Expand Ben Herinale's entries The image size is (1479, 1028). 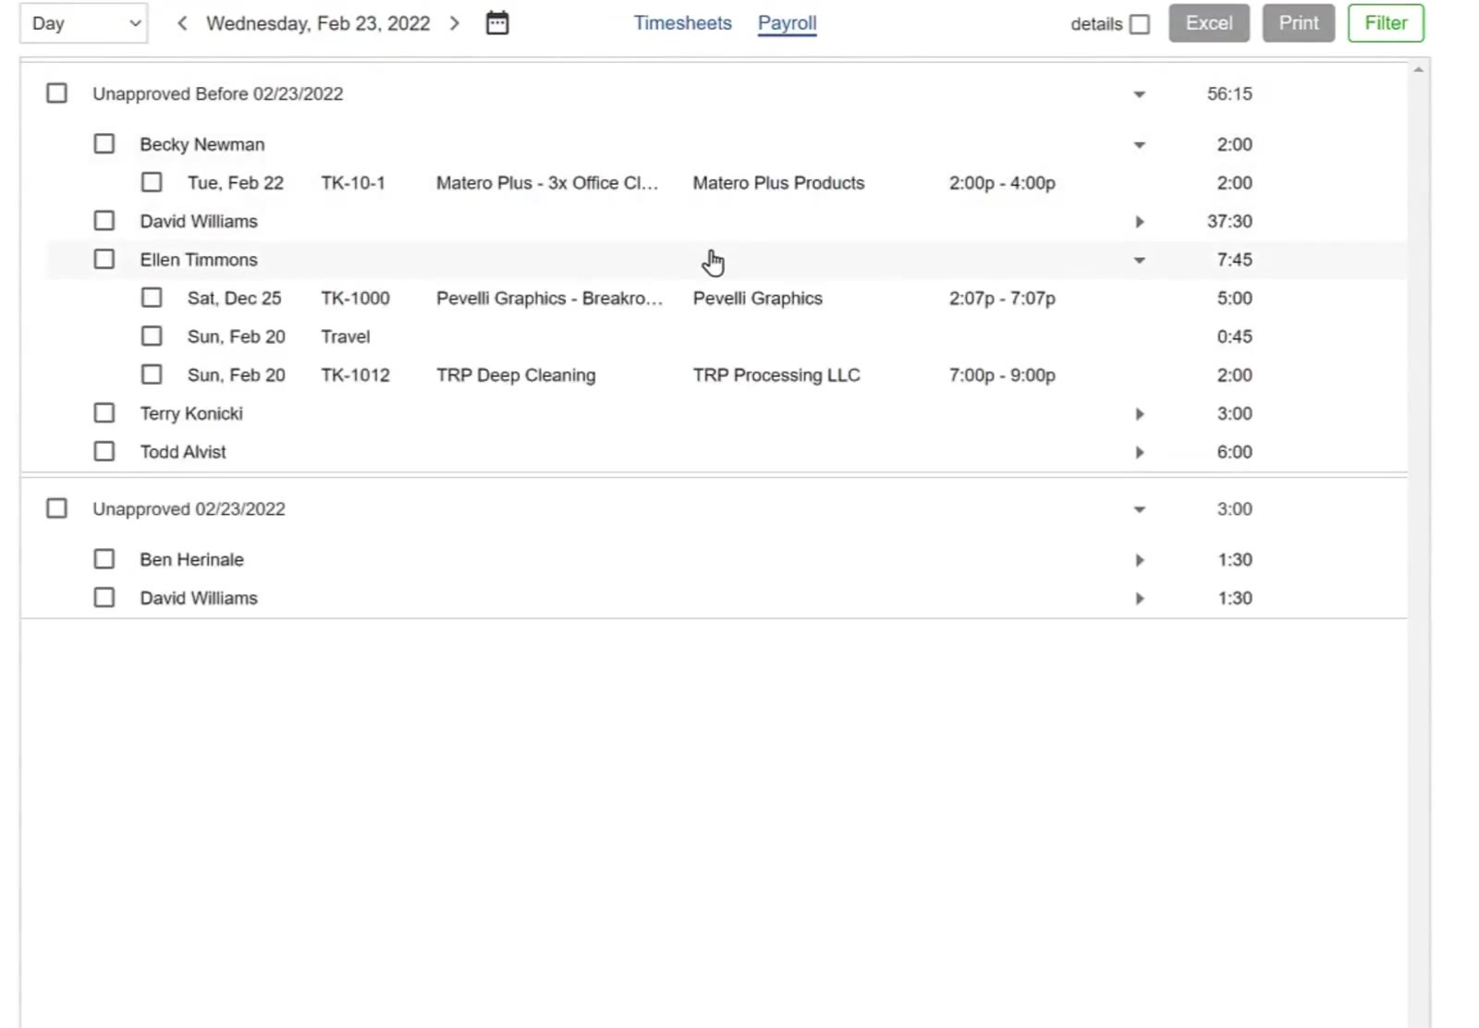[x=1139, y=560]
